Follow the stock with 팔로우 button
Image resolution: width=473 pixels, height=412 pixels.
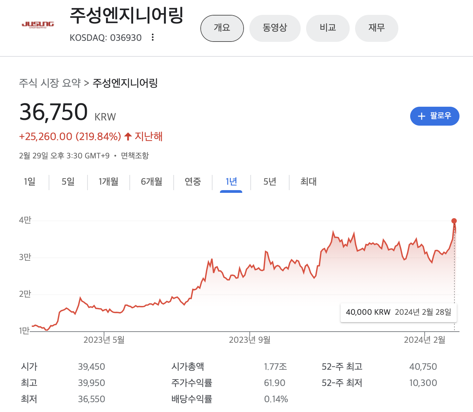434,116
